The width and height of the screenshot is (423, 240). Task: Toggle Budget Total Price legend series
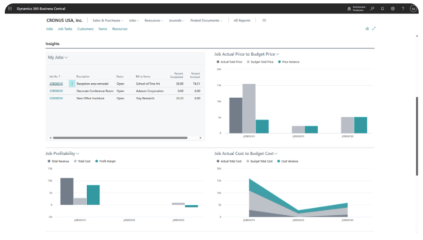click(260, 62)
